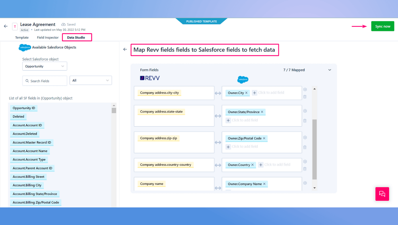Image resolution: width=398 pixels, height=225 pixels.
Task: Click the Sync now button
Action: click(383, 26)
